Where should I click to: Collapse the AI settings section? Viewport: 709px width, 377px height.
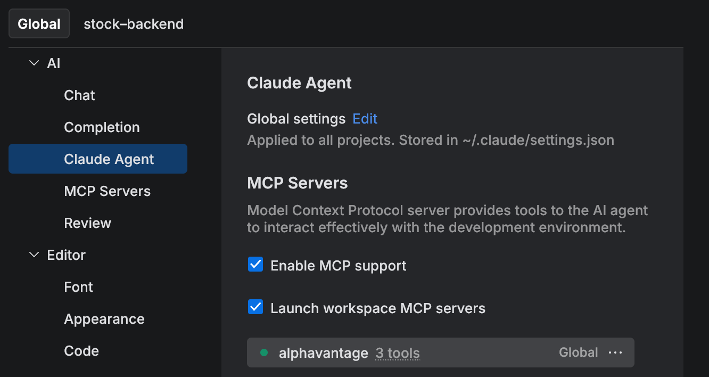[x=34, y=63]
